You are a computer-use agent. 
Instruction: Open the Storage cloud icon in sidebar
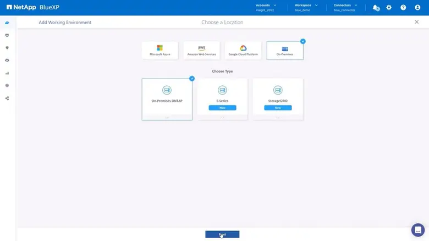point(7,23)
